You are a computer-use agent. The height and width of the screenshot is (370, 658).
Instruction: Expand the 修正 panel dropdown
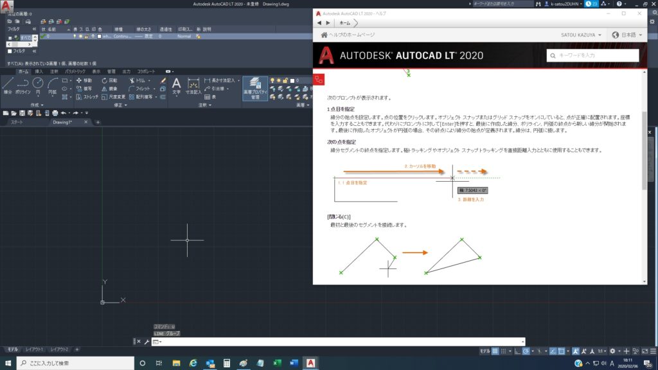click(x=121, y=105)
